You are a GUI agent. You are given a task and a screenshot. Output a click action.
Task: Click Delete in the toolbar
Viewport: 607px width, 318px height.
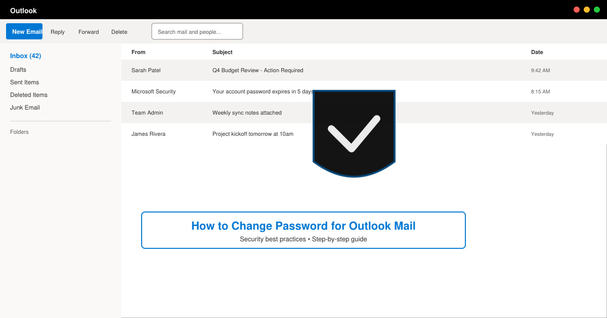click(x=119, y=32)
